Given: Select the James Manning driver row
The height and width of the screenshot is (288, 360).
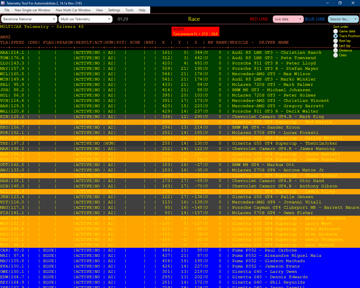Looking at the screenshot, I should (x=180, y=149).
